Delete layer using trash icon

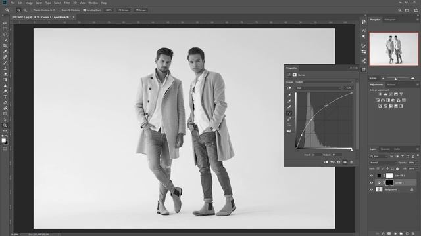coord(413,233)
